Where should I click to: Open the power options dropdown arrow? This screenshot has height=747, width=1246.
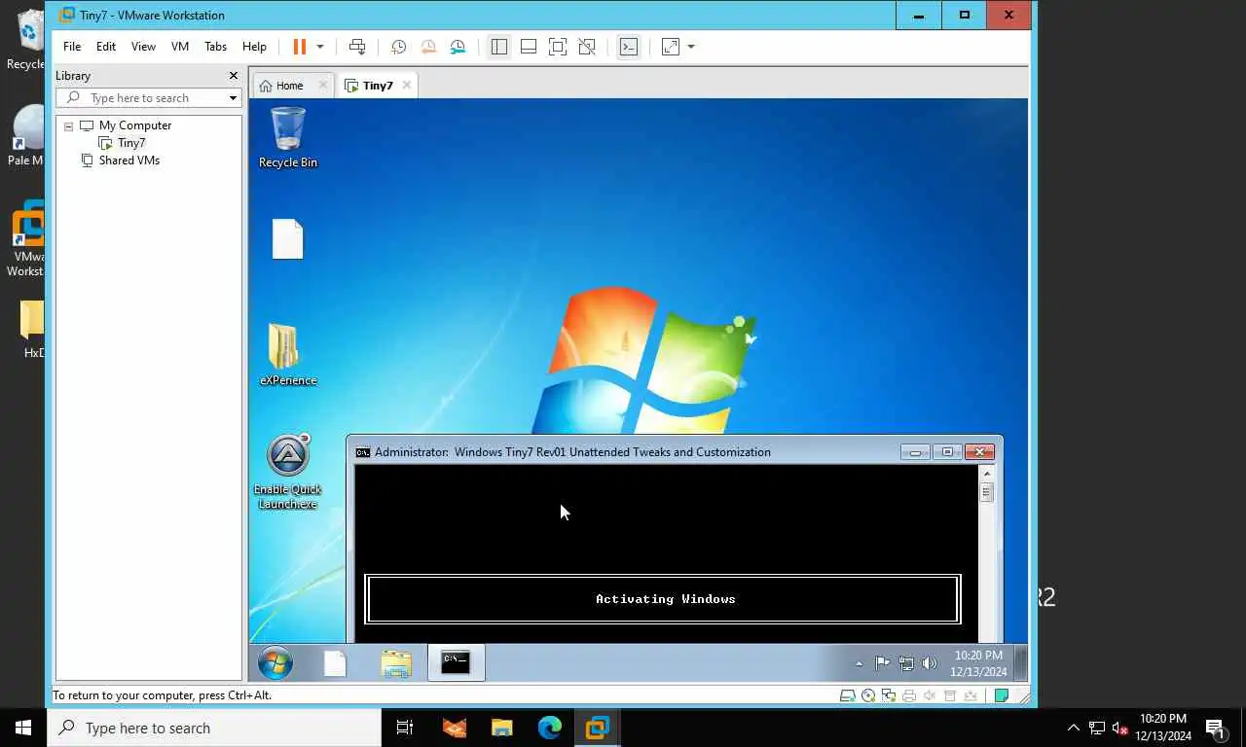pyautogui.click(x=319, y=47)
